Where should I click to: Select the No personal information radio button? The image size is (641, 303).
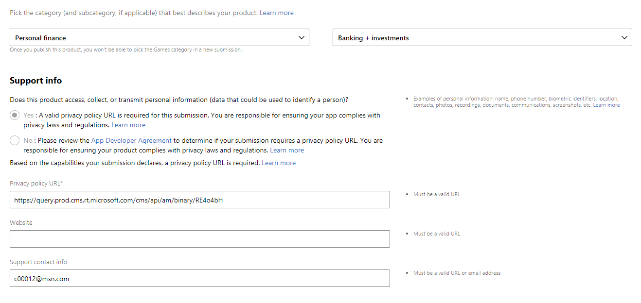click(x=15, y=141)
